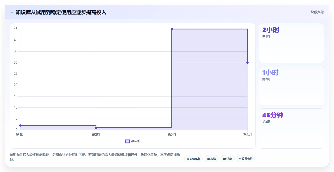Click the 第1周 data point on chart

click(20, 125)
